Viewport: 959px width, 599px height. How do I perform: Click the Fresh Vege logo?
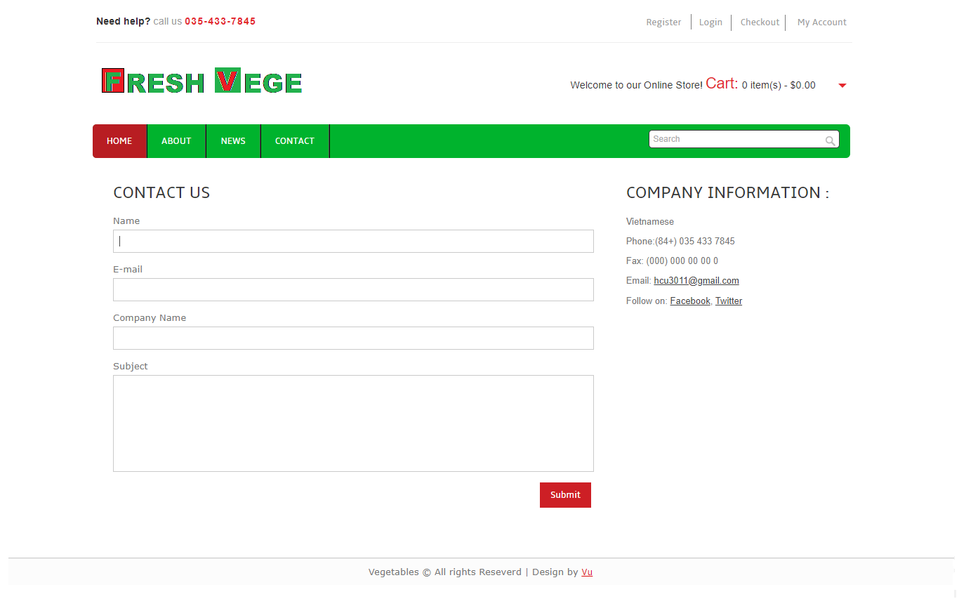tap(201, 81)
